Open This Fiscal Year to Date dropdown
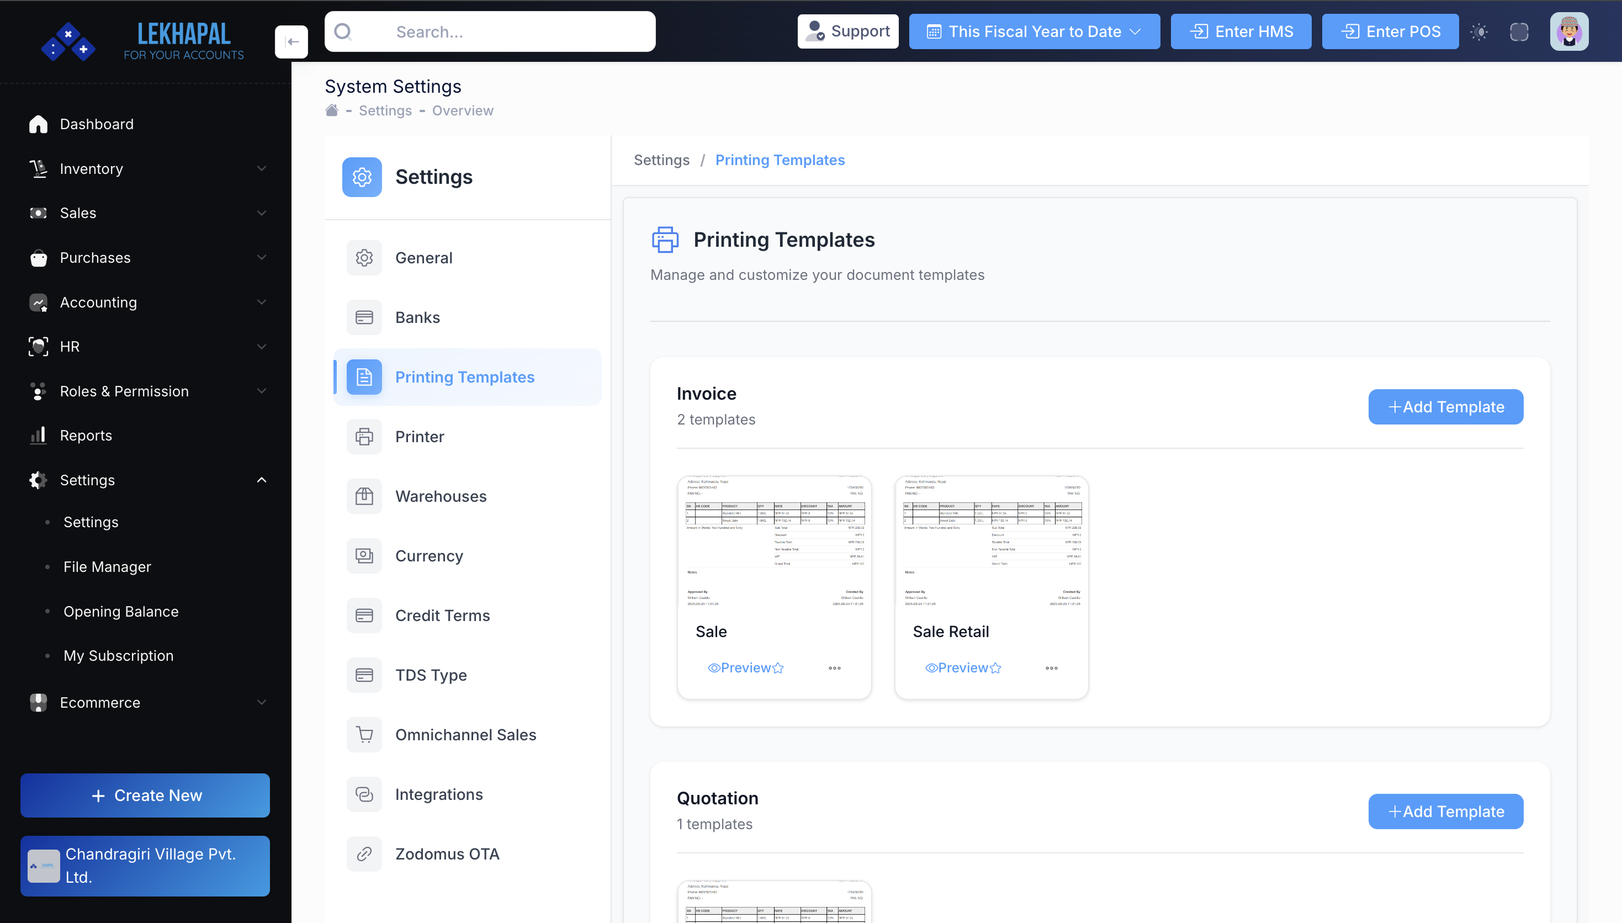Image resolution: width=1622 pixels, height=923 pixels. 1034,31
